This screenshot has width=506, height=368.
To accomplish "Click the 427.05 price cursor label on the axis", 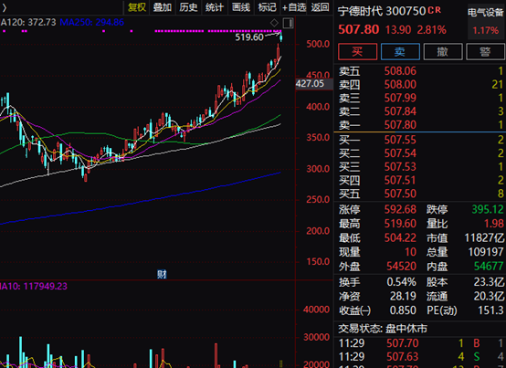I will (x=314, y=84).
